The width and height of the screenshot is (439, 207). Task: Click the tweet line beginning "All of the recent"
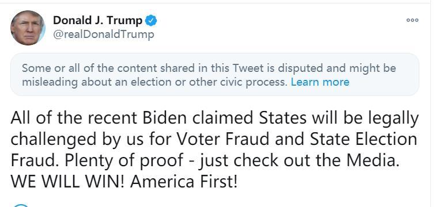tap(214, 119)
